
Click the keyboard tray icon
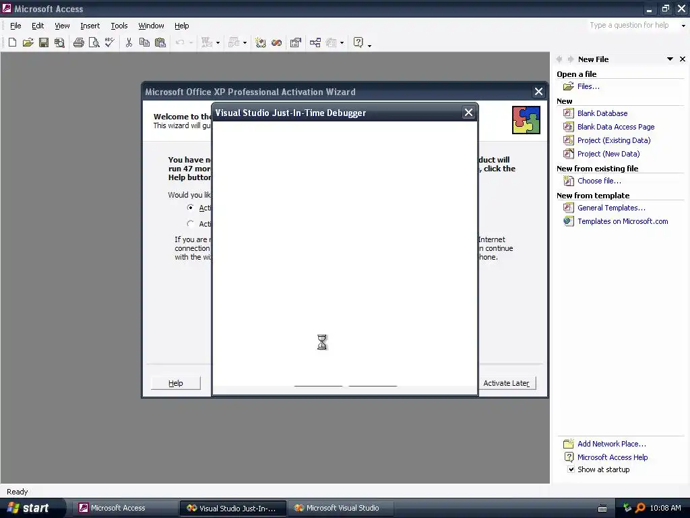pos(602,509)
